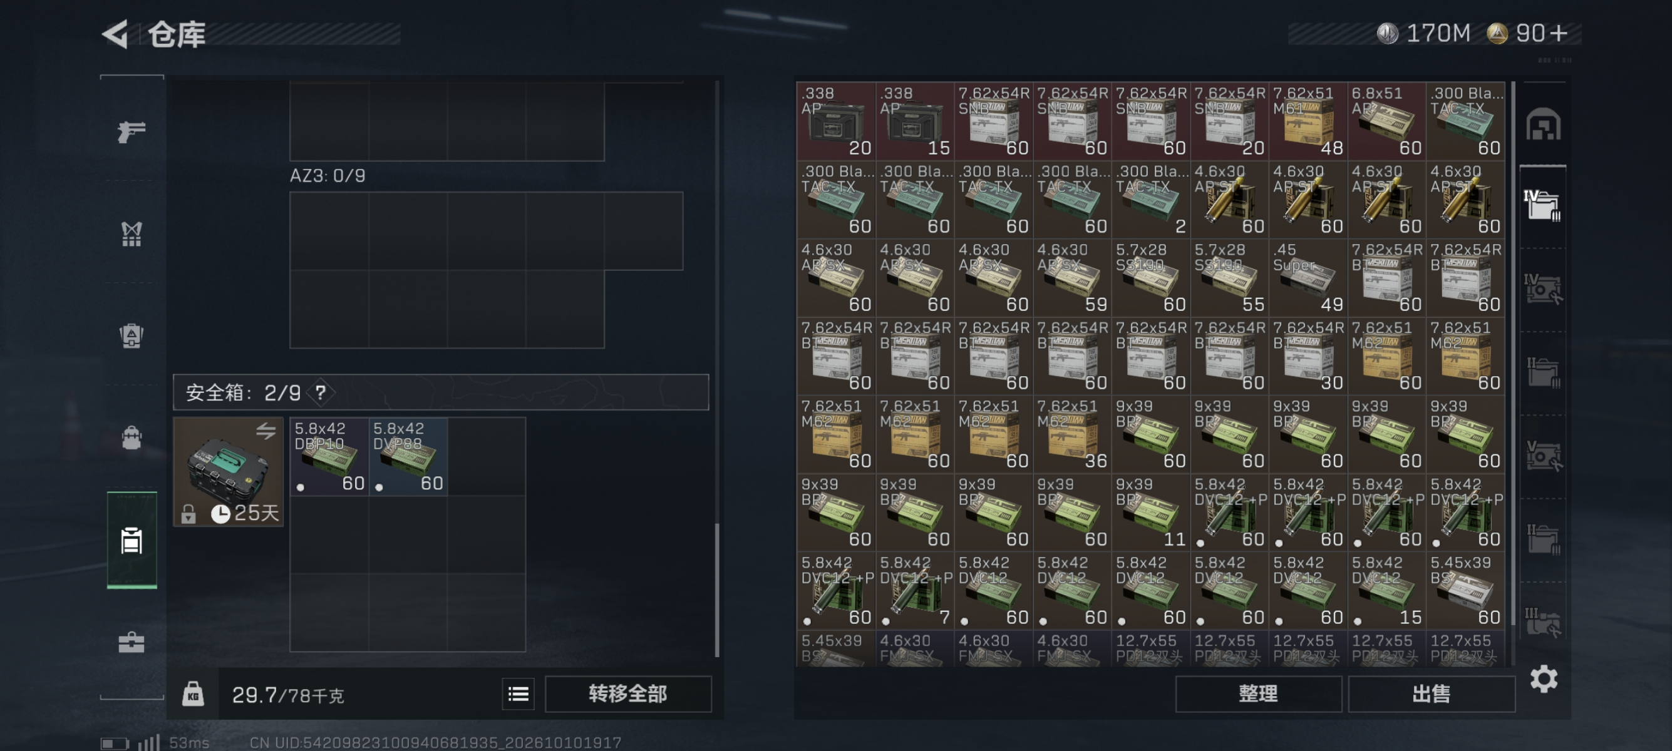Viewport: 1672px width, 751px height.
Task: Click the weight lock KG icon
Action: coord(193,694)
